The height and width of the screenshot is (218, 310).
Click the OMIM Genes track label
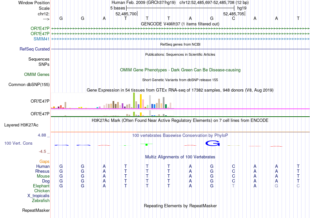(x=37, y=74)
